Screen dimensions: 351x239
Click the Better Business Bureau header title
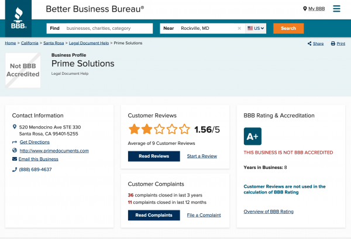coord(95,9)
